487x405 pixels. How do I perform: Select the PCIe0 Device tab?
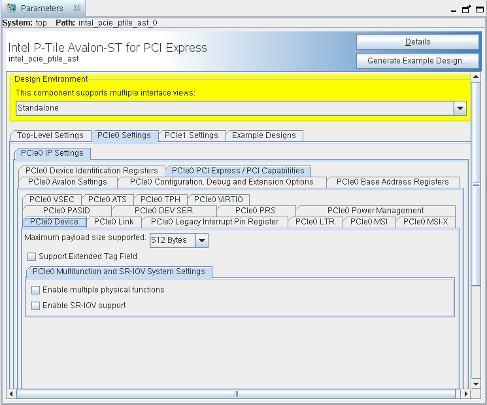point(54,222)
